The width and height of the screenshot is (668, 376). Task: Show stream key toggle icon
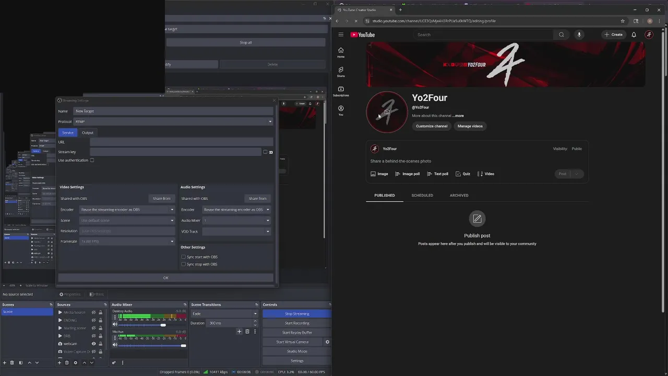(271, 152)
